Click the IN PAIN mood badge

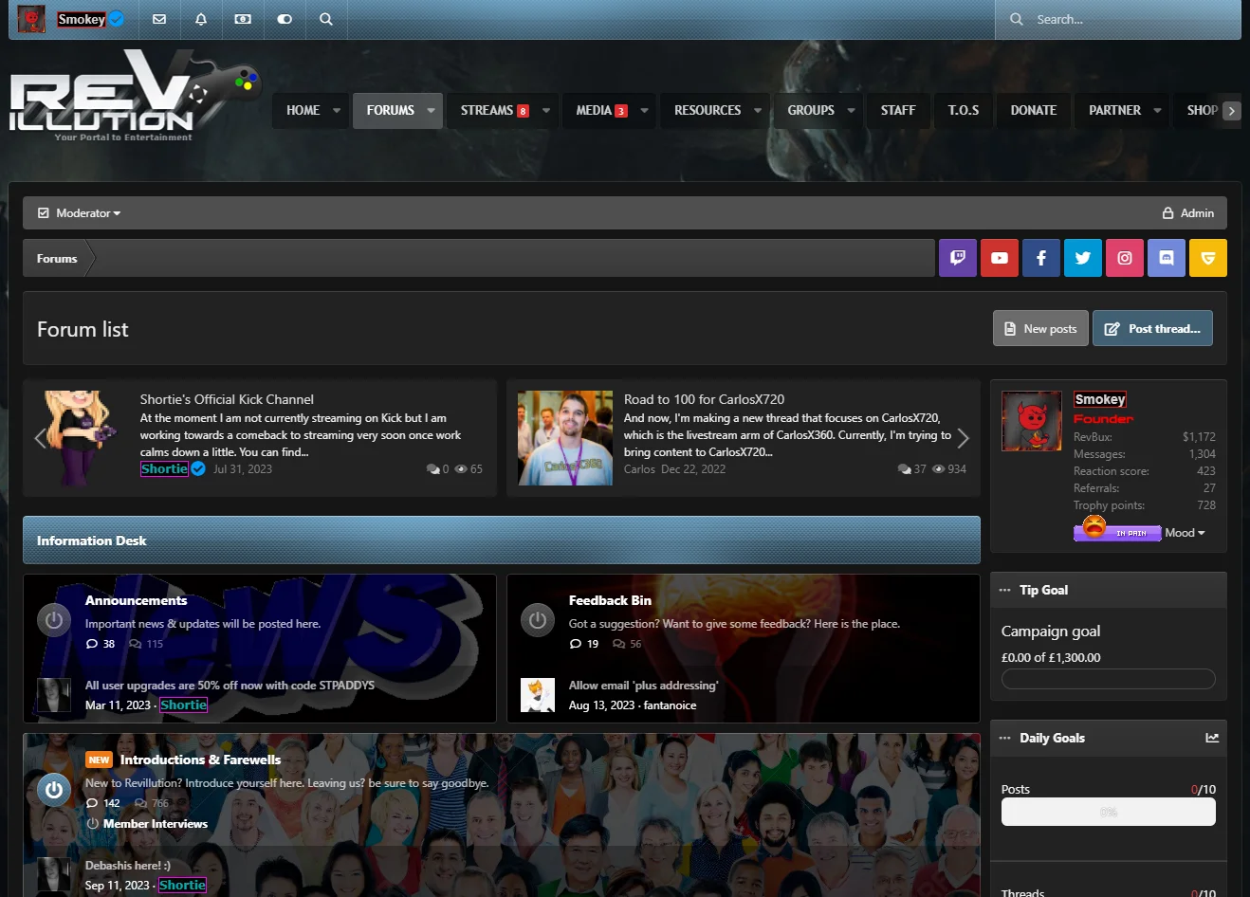(1117, 531)
